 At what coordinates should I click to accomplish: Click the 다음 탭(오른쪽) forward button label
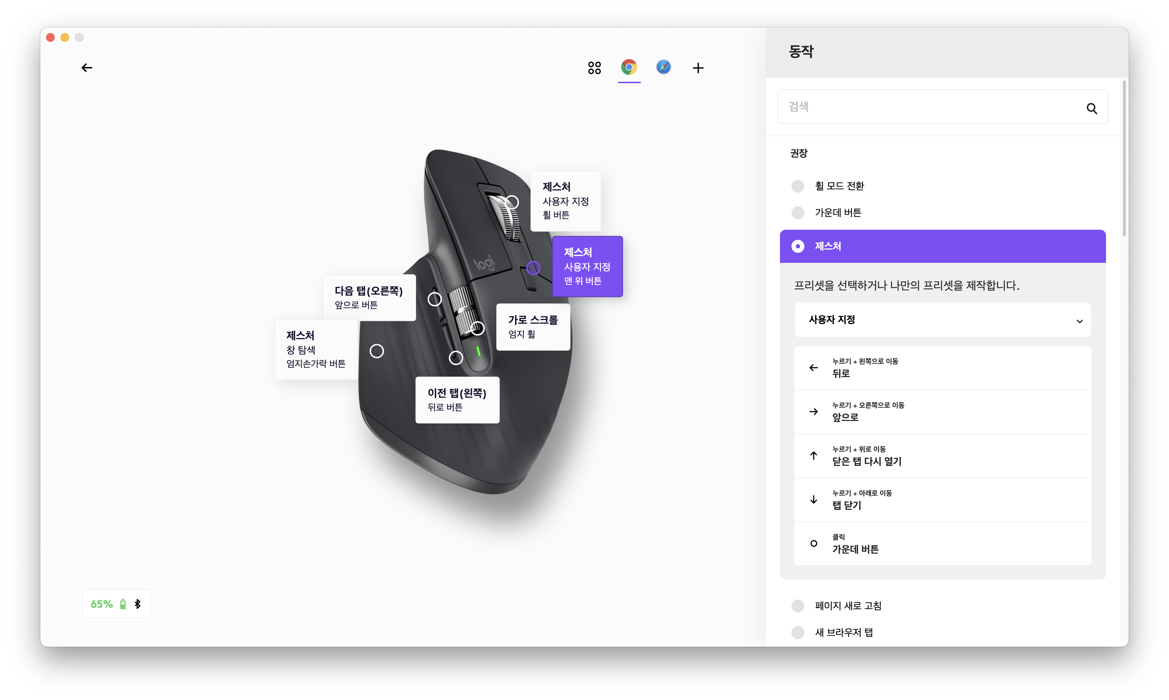click(x=369, y=297)
